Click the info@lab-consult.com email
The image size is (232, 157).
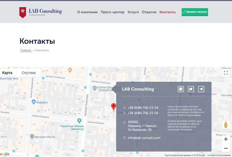point(144,138)
